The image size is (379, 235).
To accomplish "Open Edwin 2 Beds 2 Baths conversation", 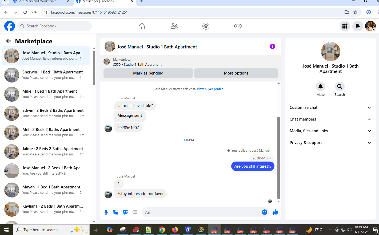I will tap(46, 113).
